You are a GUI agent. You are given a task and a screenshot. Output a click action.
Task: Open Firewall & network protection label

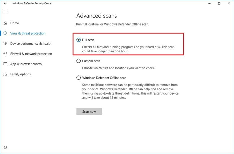[x=31, y=54]
